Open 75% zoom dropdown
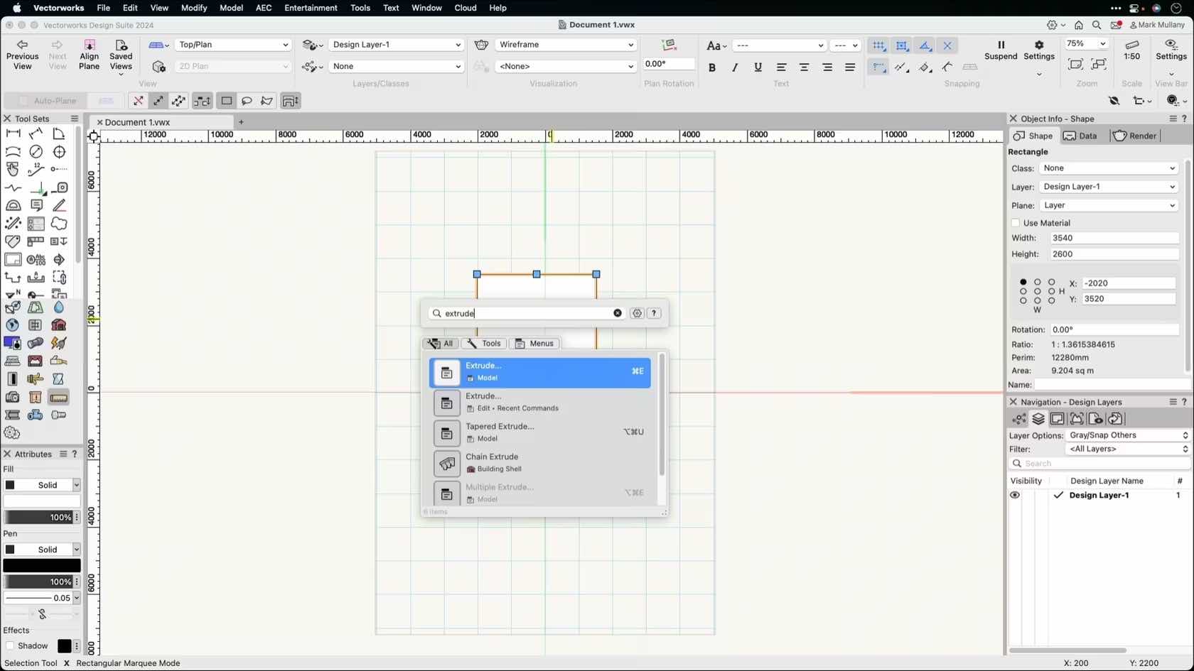This screenshot has width=1194, height=671. (1086, 44)
